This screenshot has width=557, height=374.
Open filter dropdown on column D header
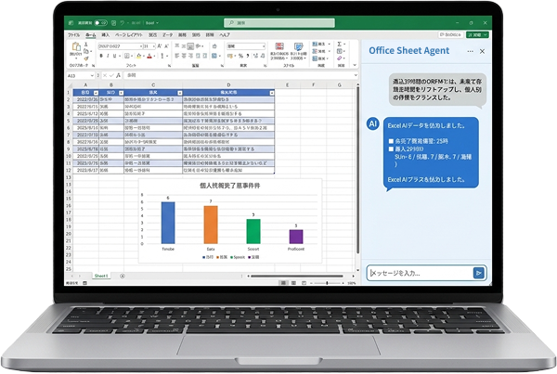[x=272, y=93]
